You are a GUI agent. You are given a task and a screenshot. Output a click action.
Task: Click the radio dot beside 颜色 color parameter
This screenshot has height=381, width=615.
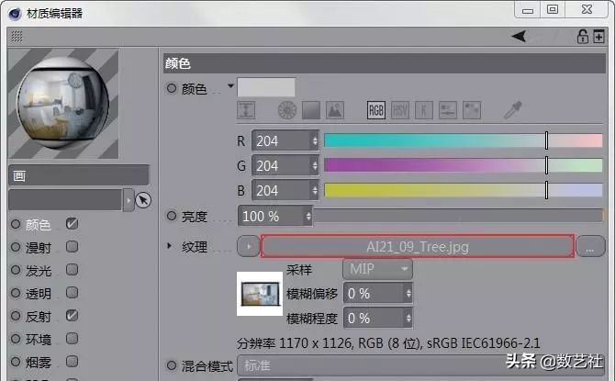[x=172, y=88]
